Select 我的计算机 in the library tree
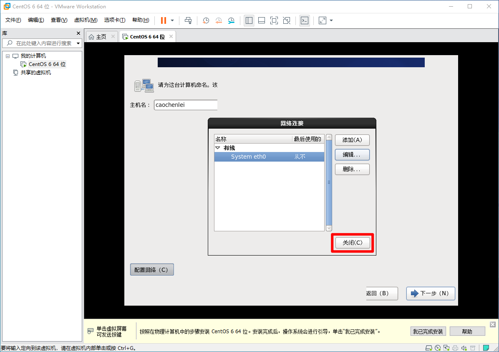The height and width of the screenshot is (352, 499). (33, 56)
